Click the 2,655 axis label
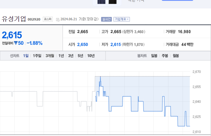Image resolution: width=211 pixels, height=136 pixels. [197, 87]
